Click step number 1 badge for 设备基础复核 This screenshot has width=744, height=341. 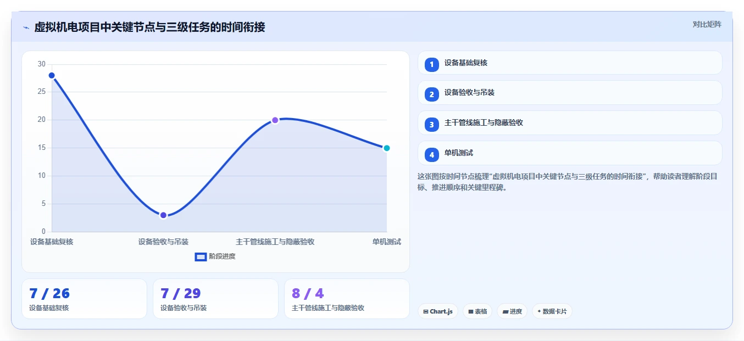[x=431, y=64]
